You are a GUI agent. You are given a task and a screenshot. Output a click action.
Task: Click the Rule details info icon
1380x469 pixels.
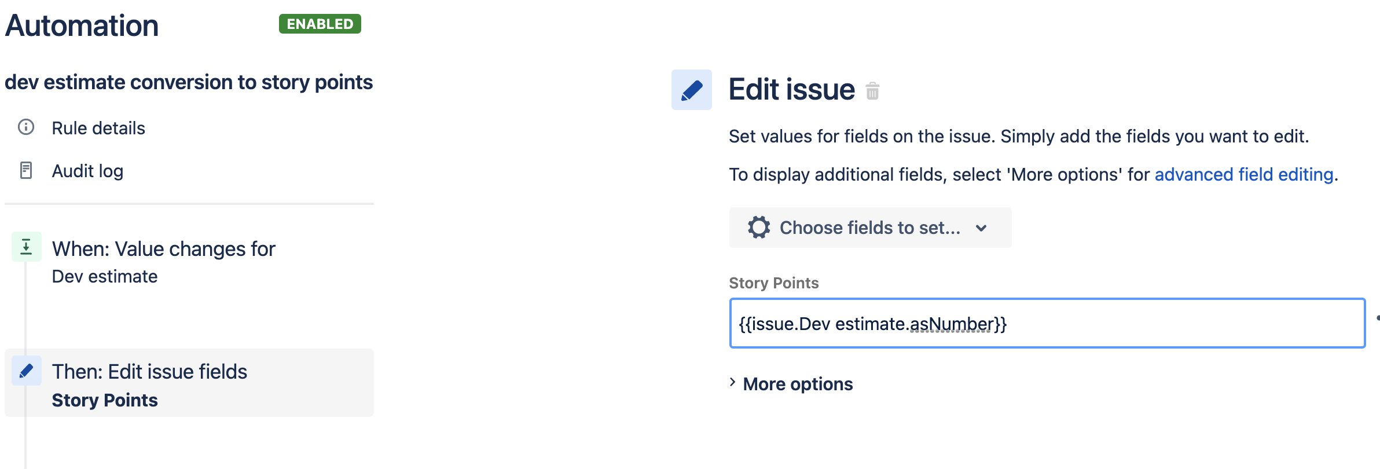pos(26,127)
